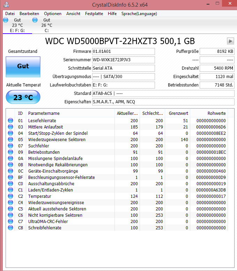Click status orb of Wiederzugewiesene Sektoren row
237x271 pixels.
10,139
